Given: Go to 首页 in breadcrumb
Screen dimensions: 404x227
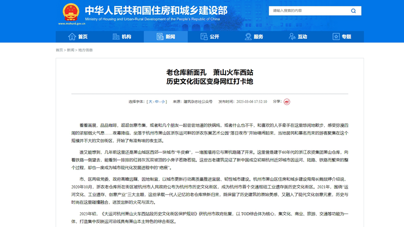Looking at the screenshot, I should [60, 50].
